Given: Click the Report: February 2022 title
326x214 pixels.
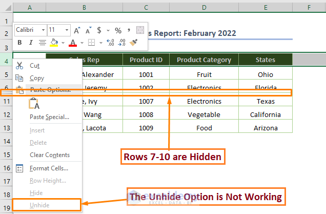Looking at the screenshot, I should click(x=195, y=33).
